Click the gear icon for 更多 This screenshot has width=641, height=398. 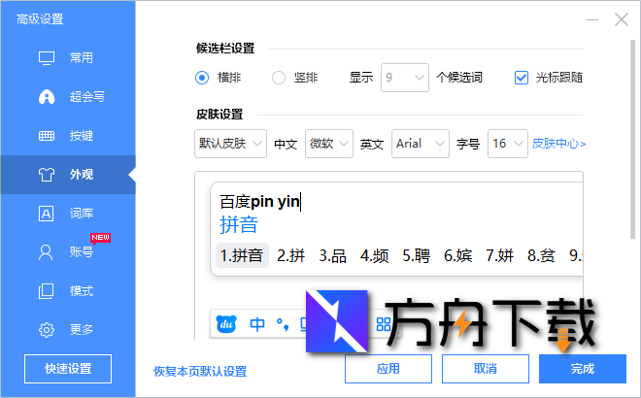(47, 330)
